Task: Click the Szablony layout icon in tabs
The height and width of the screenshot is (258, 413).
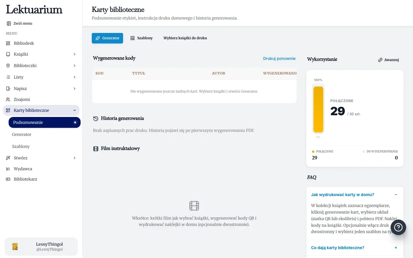Action: click(x=133, y=38)
